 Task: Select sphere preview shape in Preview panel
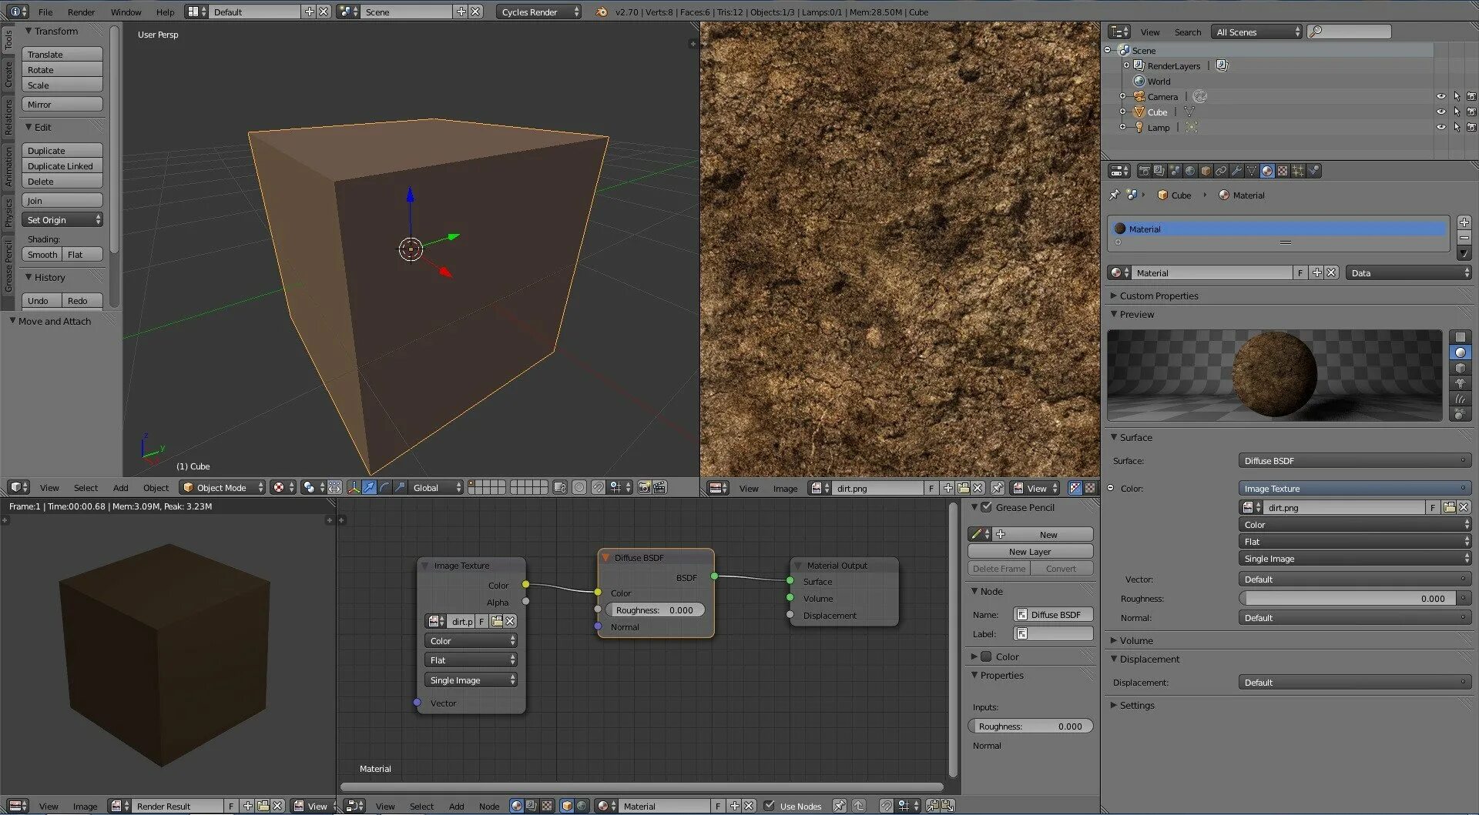point(1460,352)
